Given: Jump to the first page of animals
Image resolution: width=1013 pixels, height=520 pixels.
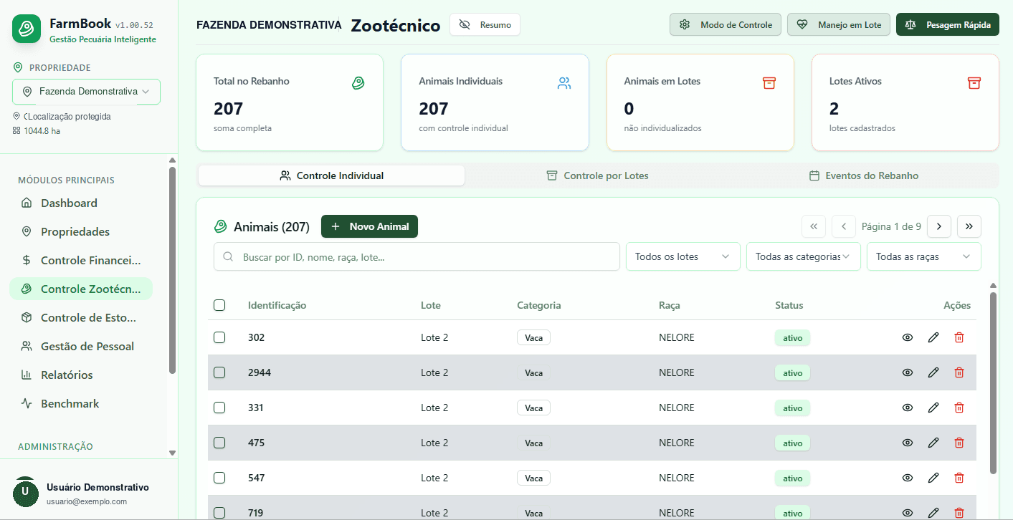Looking at the screenshot, I should click(814, 226).
